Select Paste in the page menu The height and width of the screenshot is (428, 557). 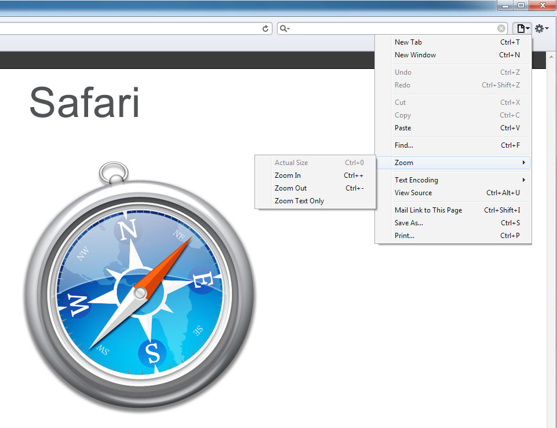click(453, 128)
